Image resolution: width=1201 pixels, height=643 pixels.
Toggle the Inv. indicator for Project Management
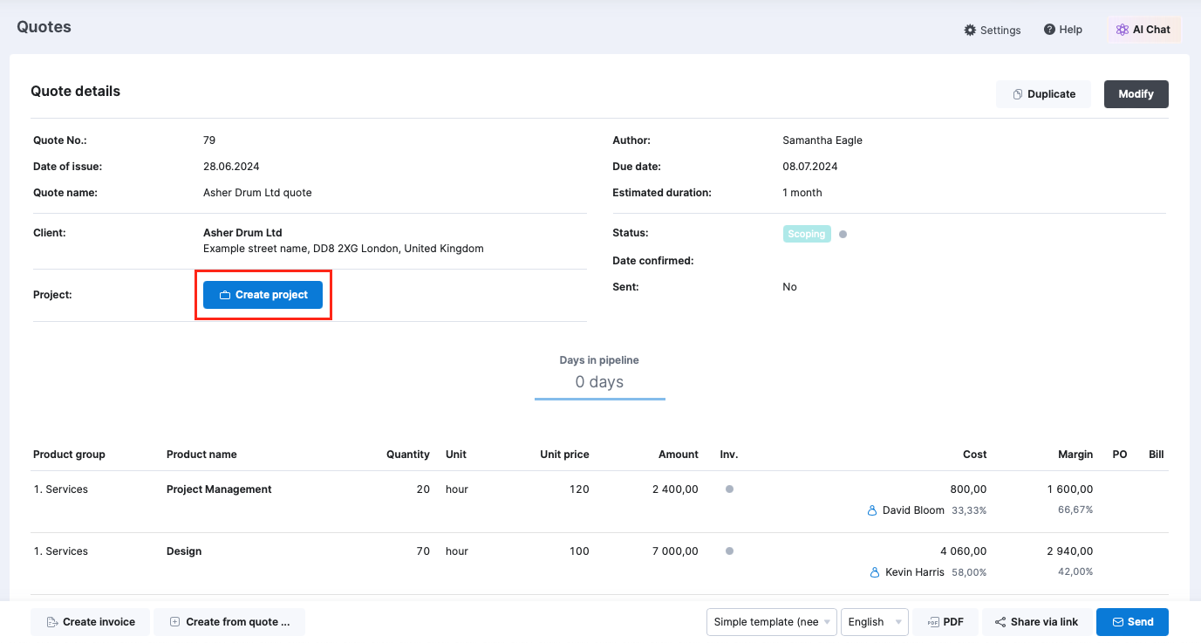pos(728,489)
